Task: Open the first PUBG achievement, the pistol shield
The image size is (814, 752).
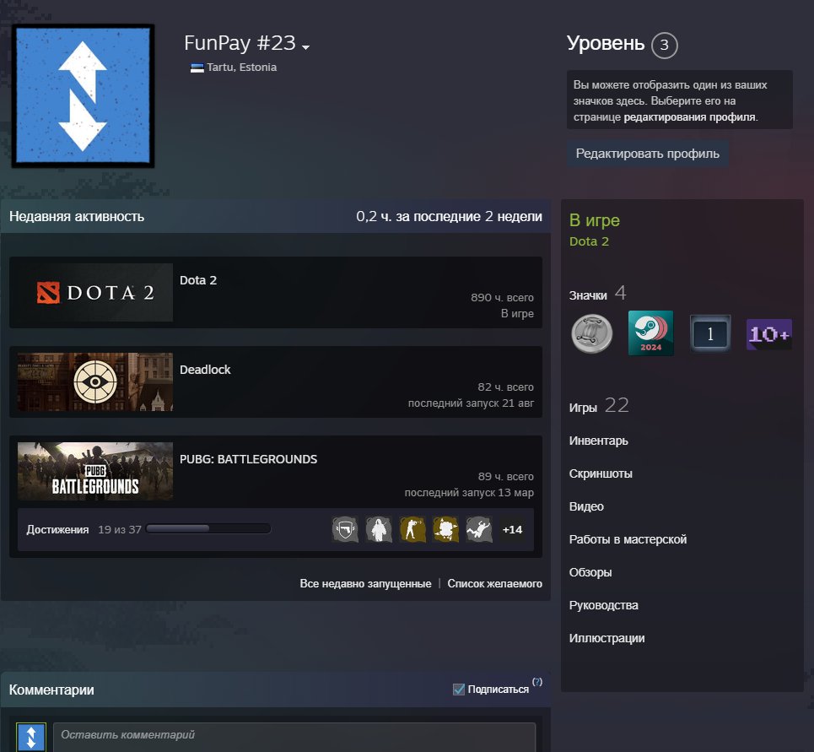Action: coord(345,530)
